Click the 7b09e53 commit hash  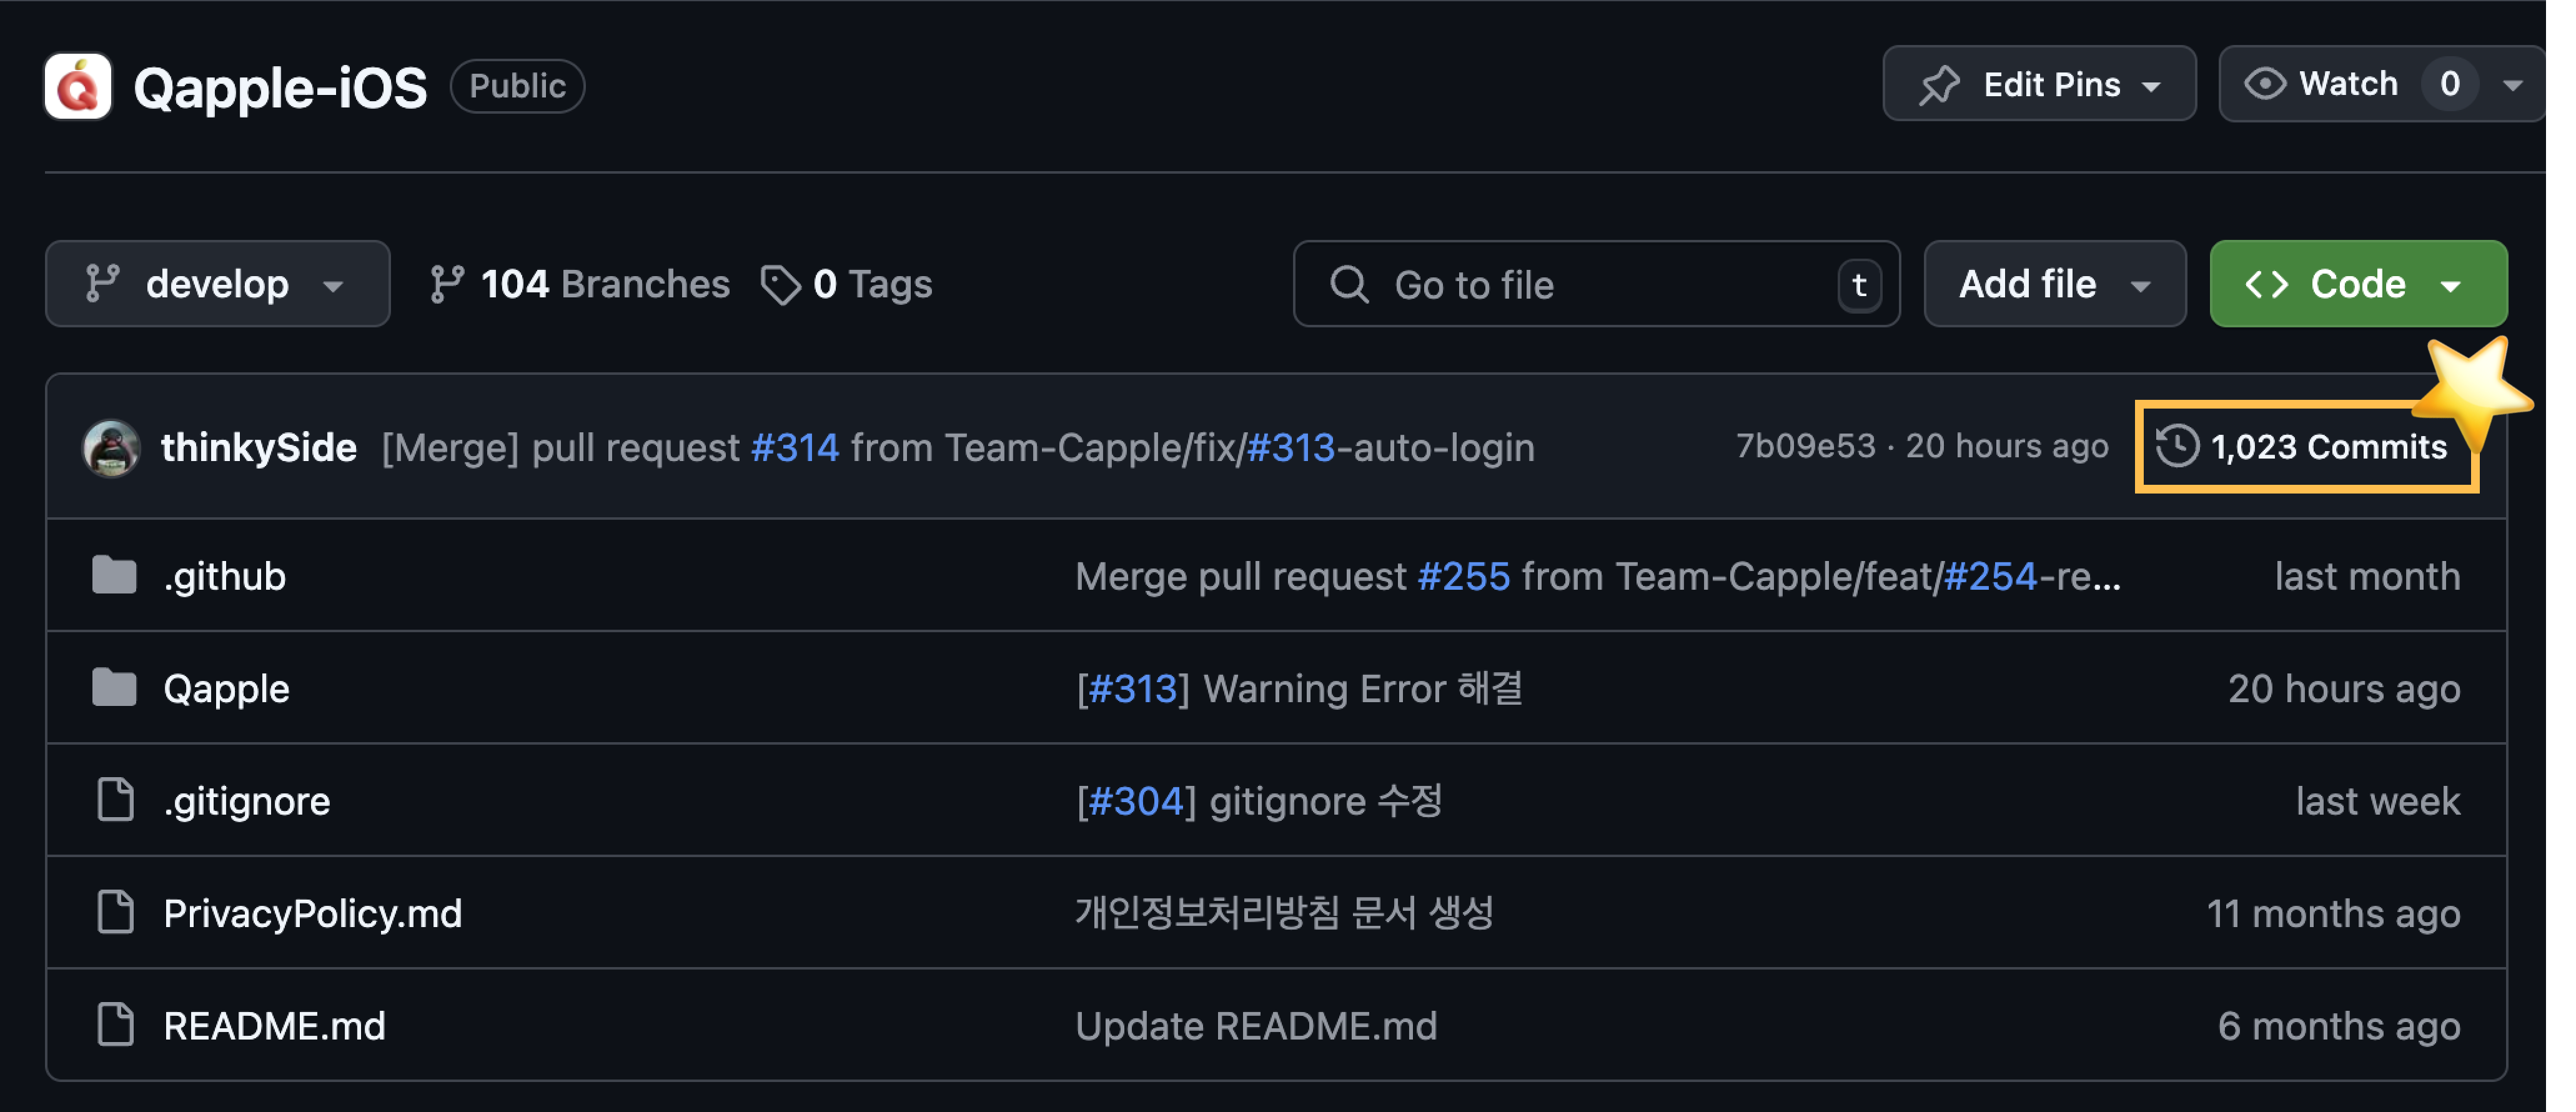[1805, 446]
